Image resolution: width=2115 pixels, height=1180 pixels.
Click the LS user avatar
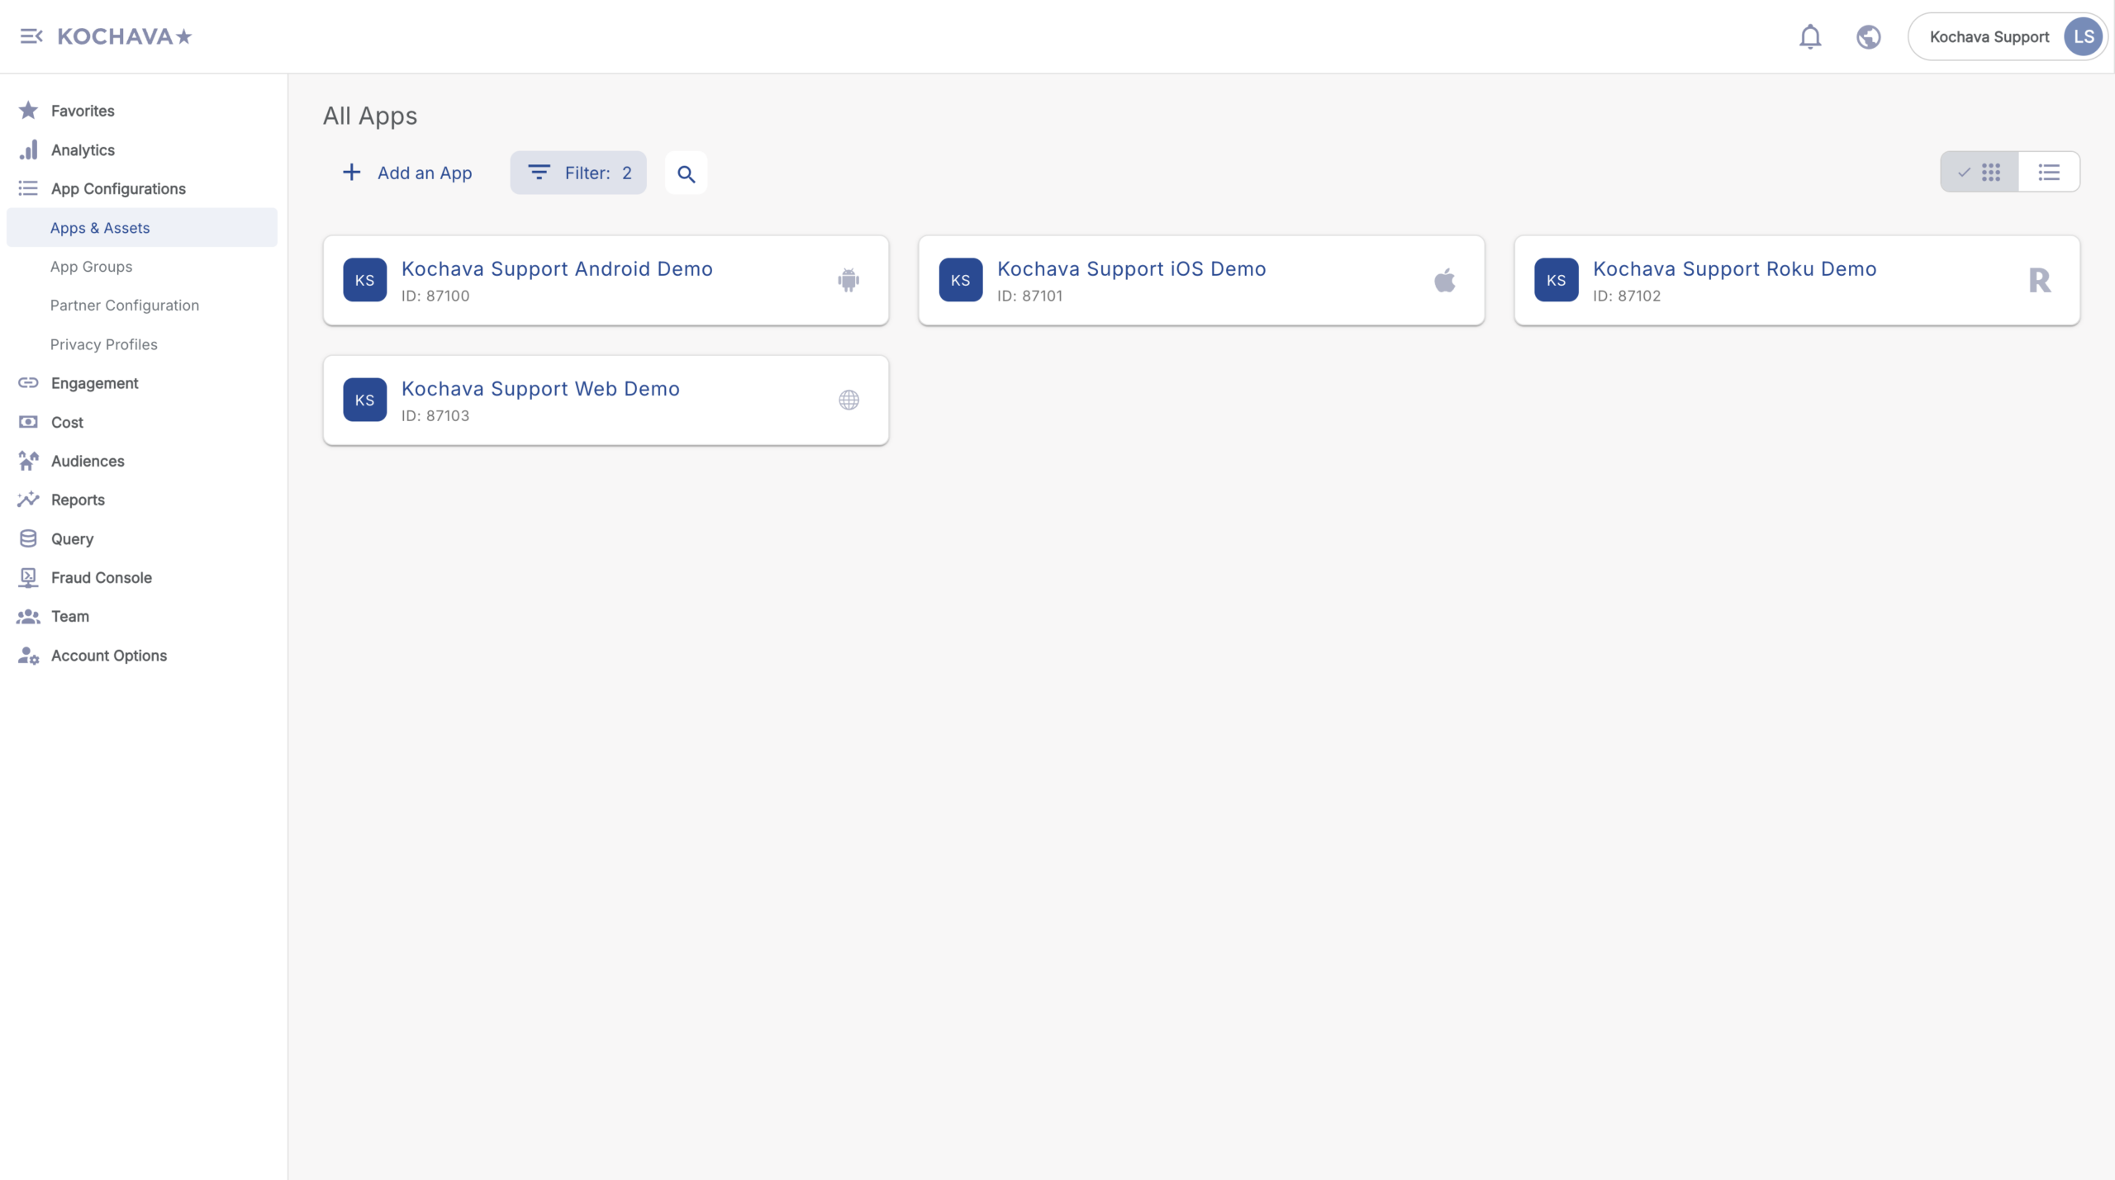(x=2083, y=37)
